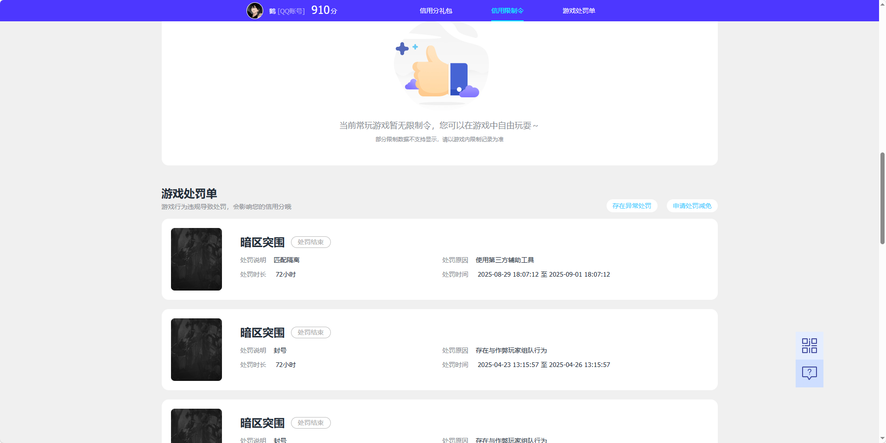
Task: Open the 匹配隔离 explanation link
Action: pyautogui.click(x=288, y=260)
